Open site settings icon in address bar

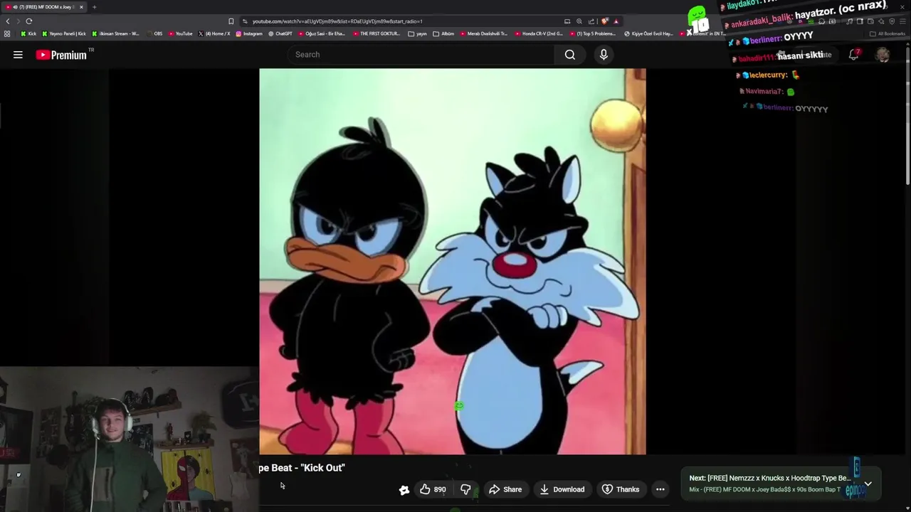tap(245, 21)
